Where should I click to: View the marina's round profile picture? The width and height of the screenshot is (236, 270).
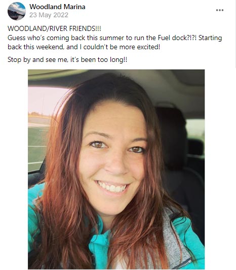(x=17, y=11)
